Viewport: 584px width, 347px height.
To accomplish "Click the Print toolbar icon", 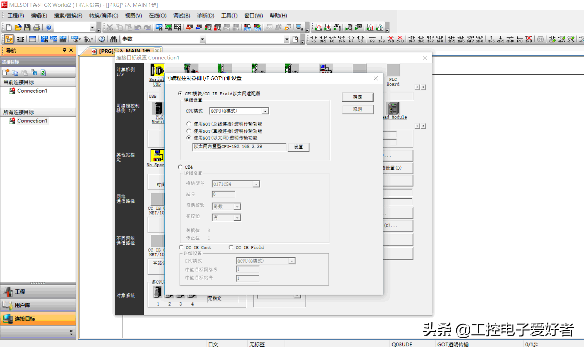I will pyautogui.click(x=37, y=27).
